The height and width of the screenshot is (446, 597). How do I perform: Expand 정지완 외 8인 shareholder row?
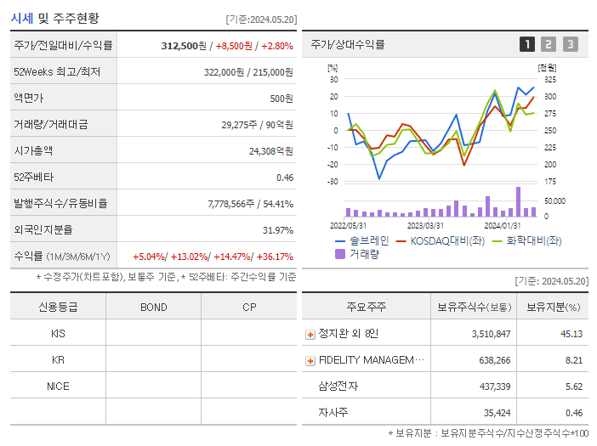point(310,335)
